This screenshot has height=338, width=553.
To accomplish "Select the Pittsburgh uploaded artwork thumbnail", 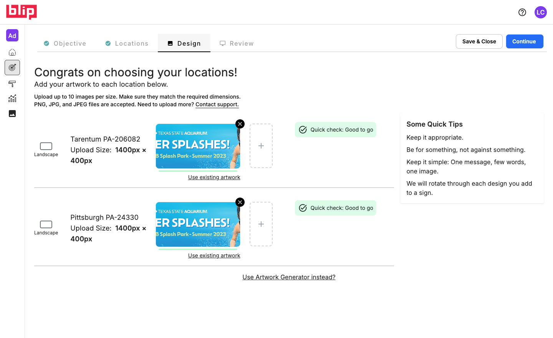I will click(198, 224).
